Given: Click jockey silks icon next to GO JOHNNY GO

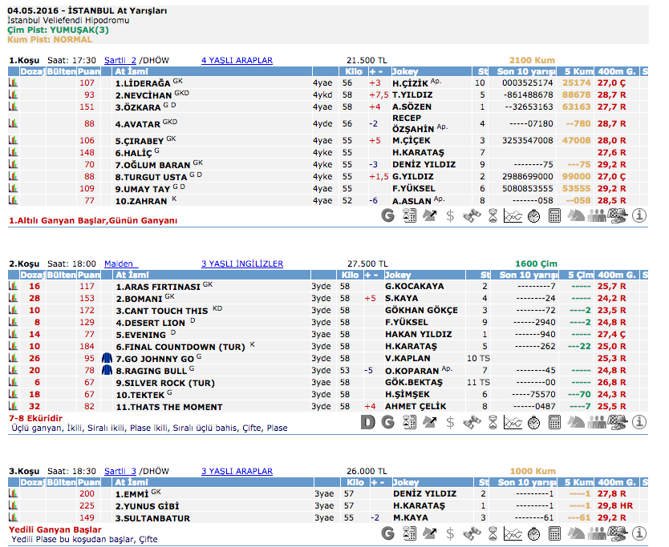Looking at the screenshot, I should tap(107, 359).
